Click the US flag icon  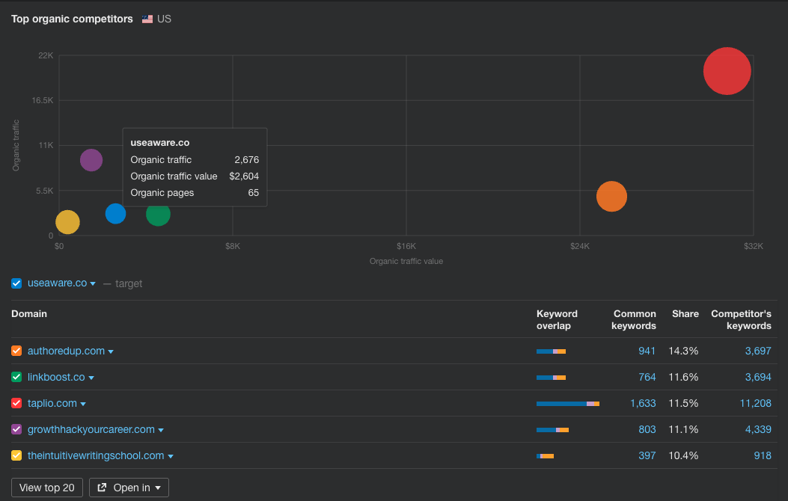click(147, 19)
